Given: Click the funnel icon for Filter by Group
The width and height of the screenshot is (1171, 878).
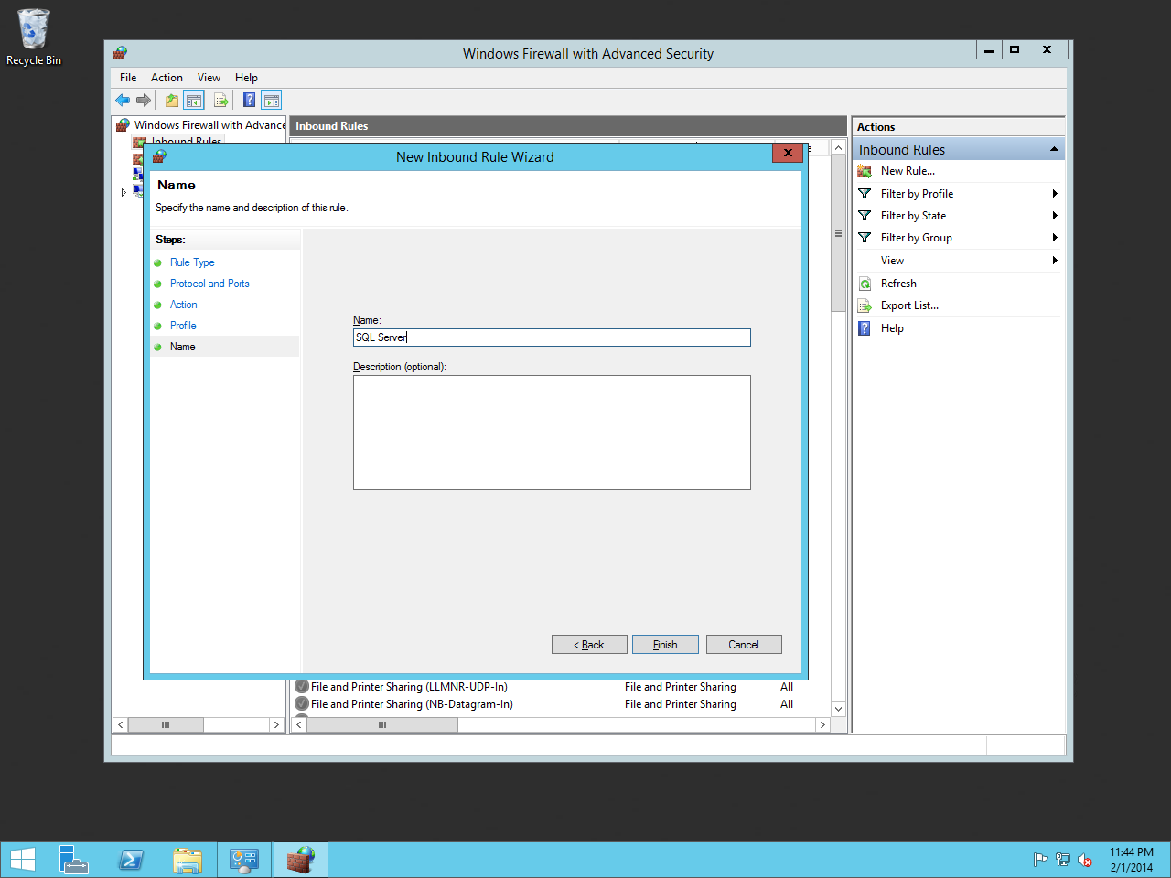Looking at the screenshot, I should pos(865,238).
